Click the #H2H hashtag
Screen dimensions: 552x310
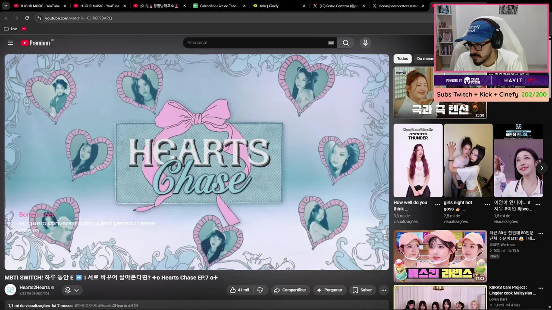(133, 306)
